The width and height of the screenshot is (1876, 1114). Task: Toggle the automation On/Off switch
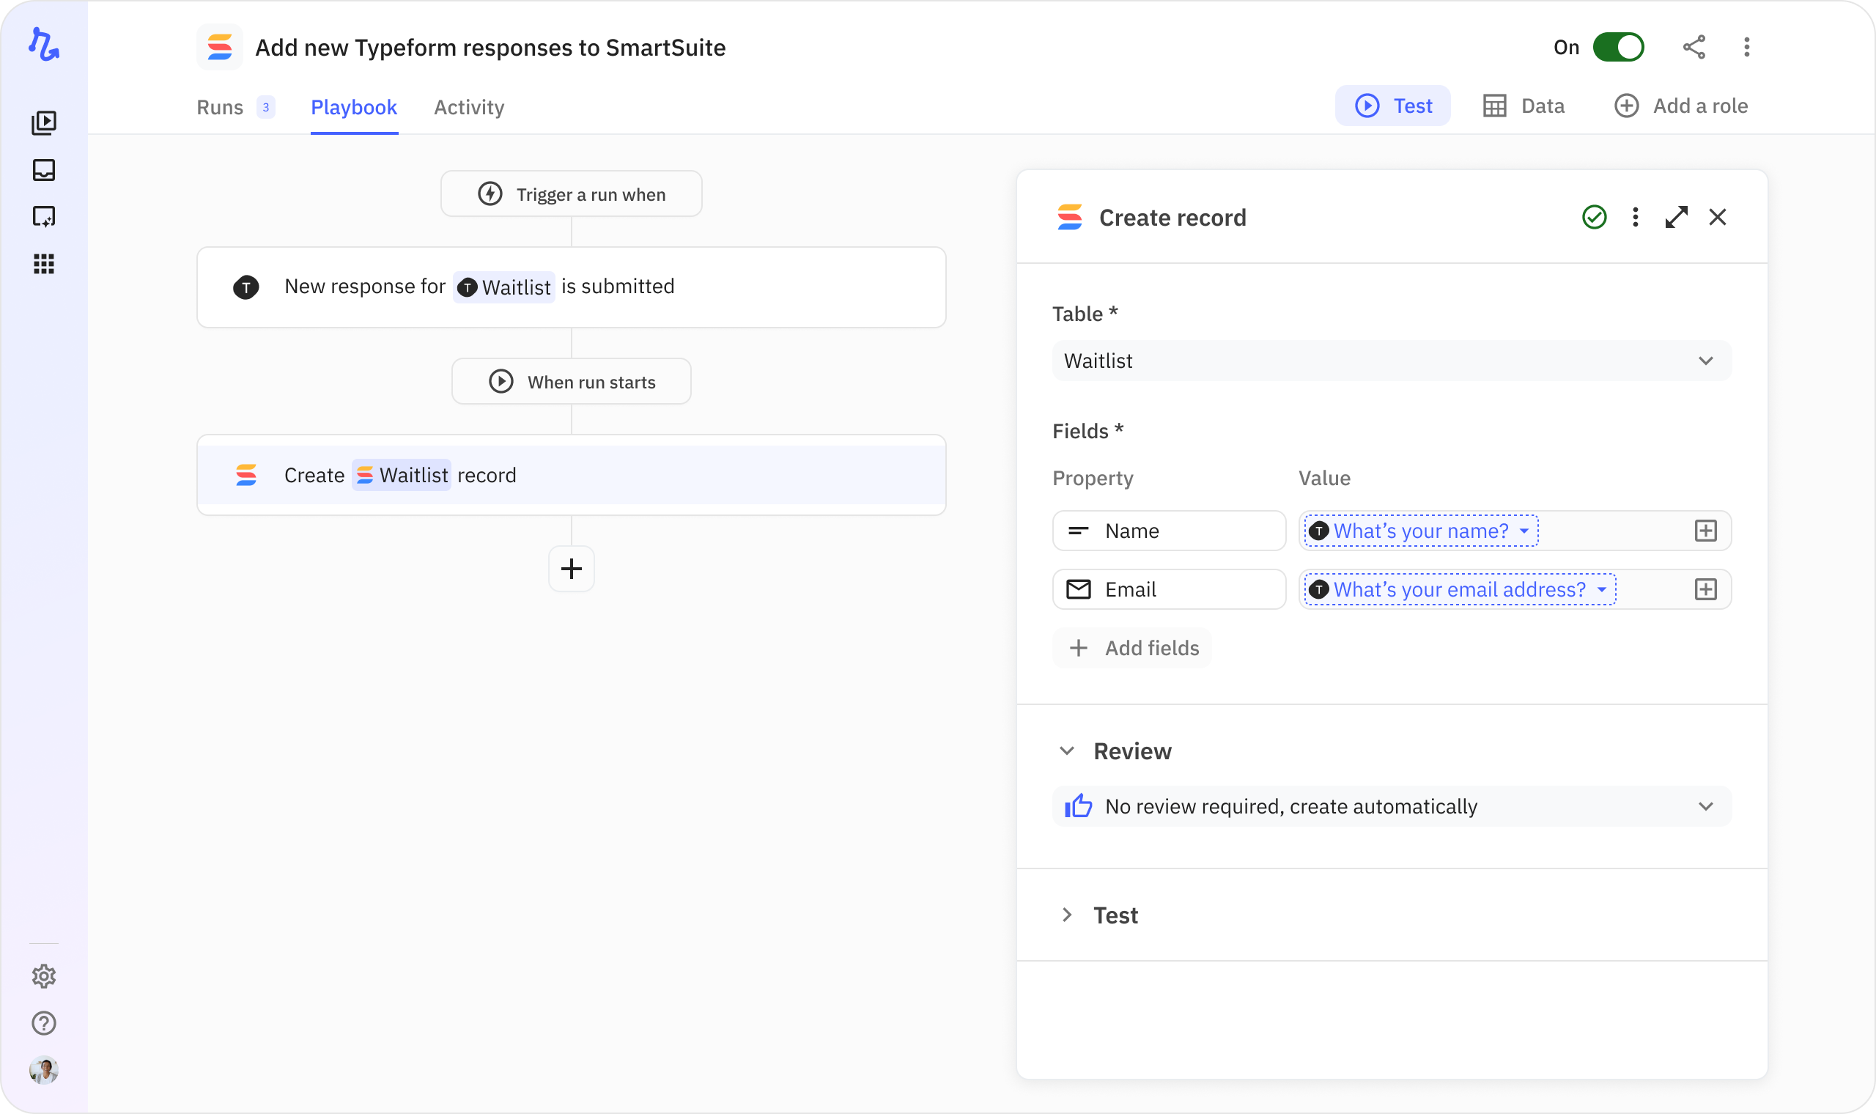pyautogui.click(x=1619, y=46)
